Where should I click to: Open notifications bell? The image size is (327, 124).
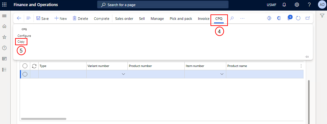[x=284, y=4]
